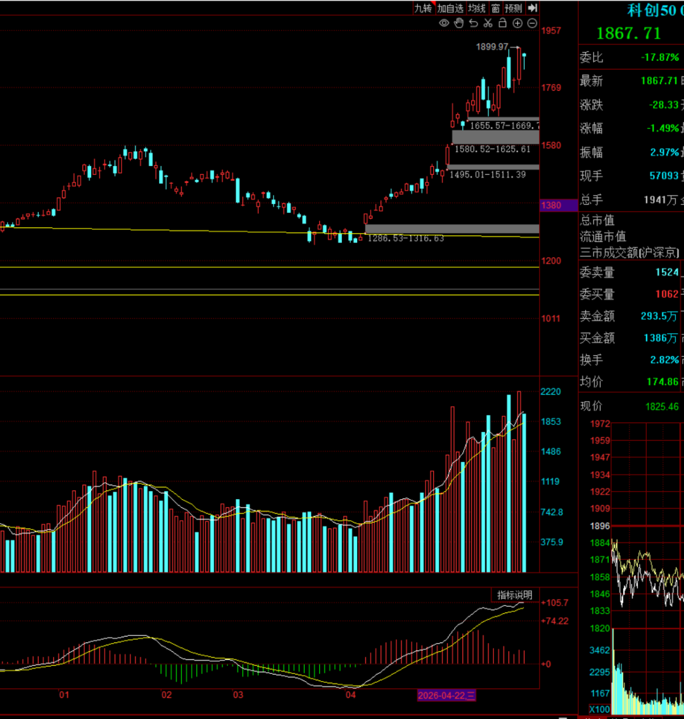The width and height of the screenshot is (684, 719).
Task: Toggle the 均线 moving average button
Action: click(477, 8)
